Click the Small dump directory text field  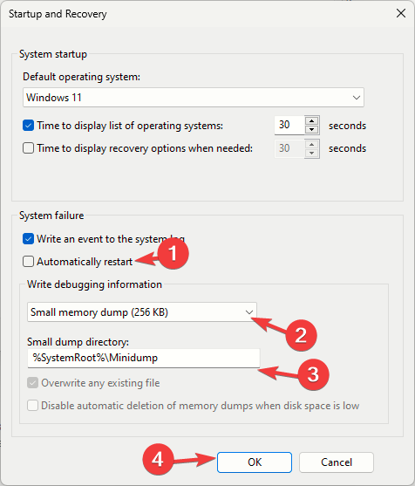point(144,359)
